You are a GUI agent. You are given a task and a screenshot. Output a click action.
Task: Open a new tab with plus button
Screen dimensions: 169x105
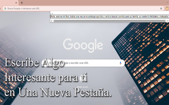pos(22,3)
